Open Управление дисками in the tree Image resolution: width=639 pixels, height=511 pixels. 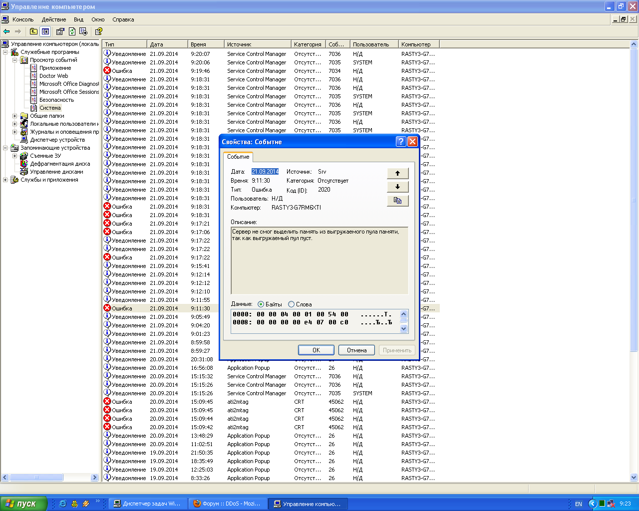point(57,172)
